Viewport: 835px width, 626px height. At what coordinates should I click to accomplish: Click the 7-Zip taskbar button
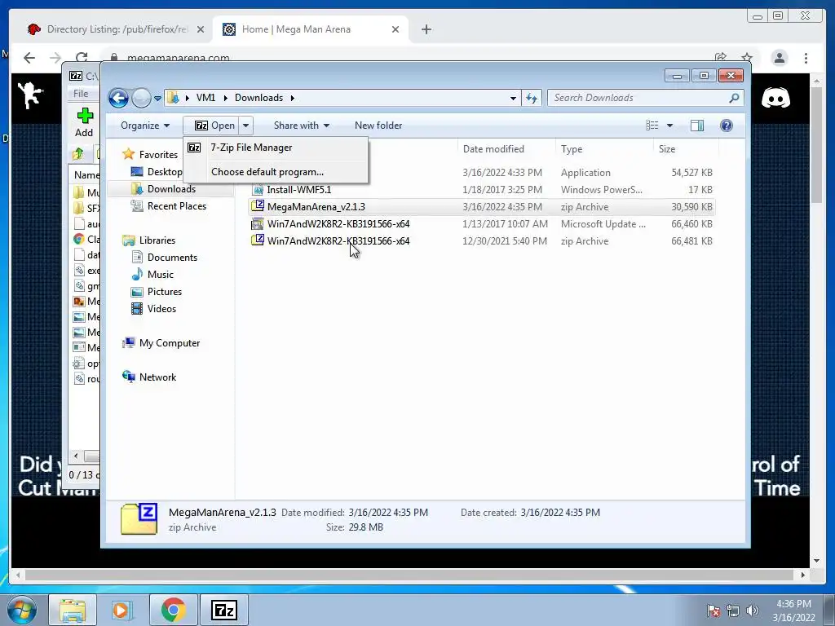coord(223,610)
